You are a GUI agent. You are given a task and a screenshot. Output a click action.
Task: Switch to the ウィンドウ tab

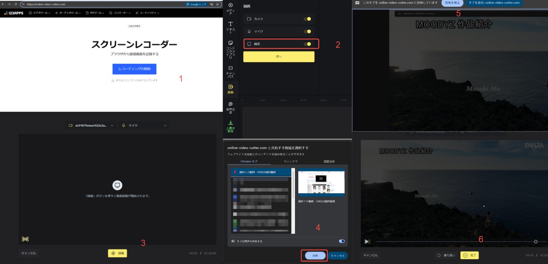(x=291, y=161)
